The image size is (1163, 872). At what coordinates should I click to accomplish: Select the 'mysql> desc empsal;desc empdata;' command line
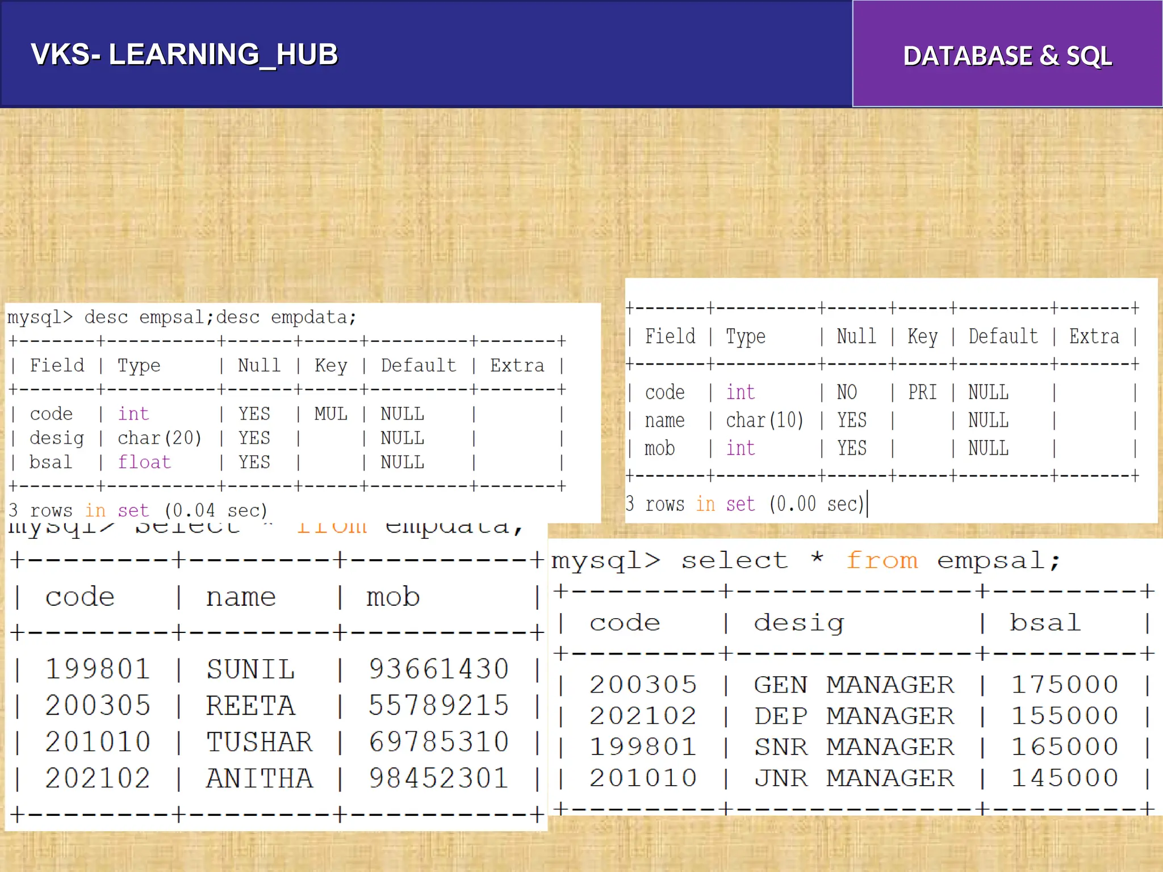click(182, 317)
